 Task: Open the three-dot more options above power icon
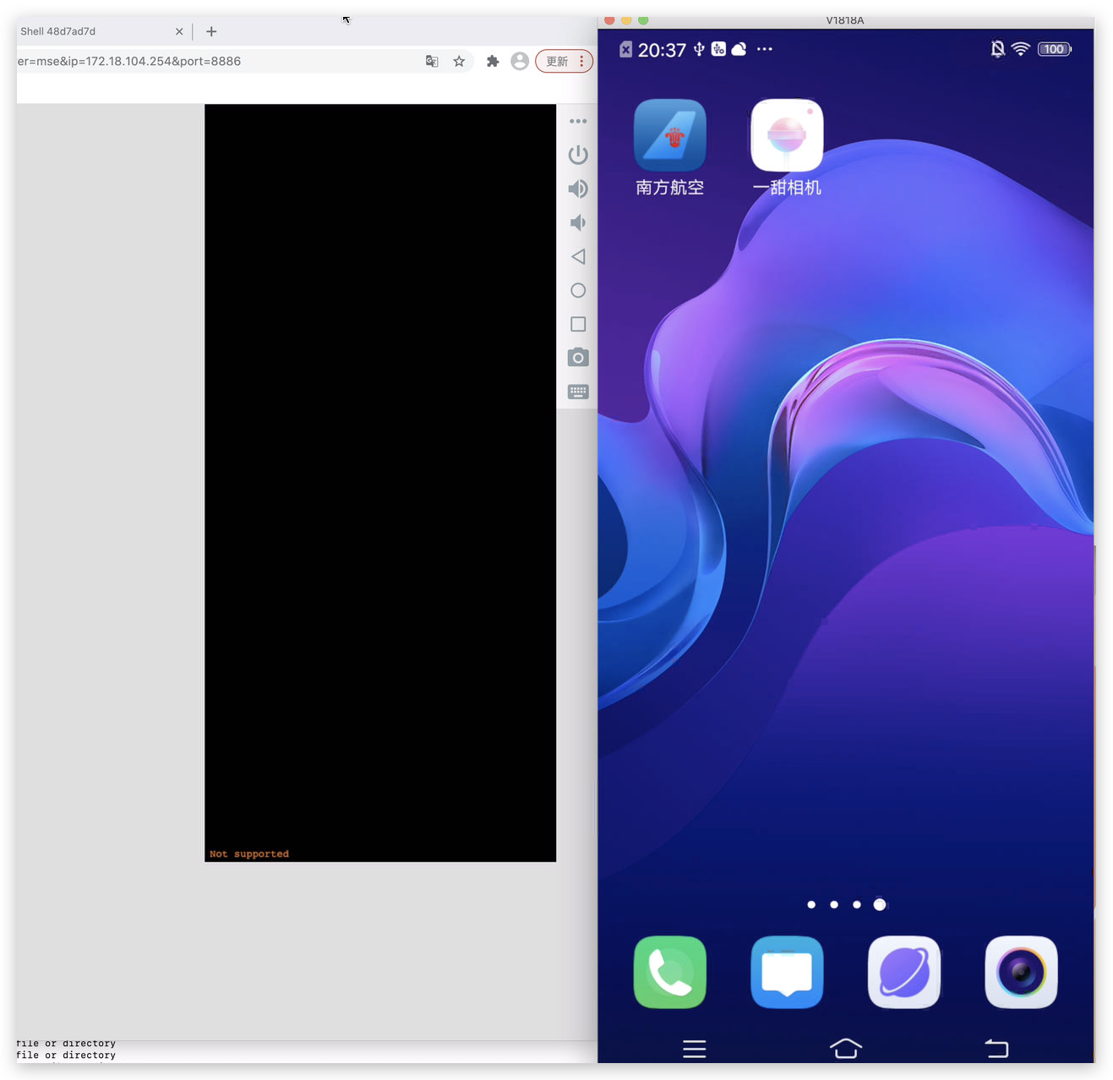(578, 121)
